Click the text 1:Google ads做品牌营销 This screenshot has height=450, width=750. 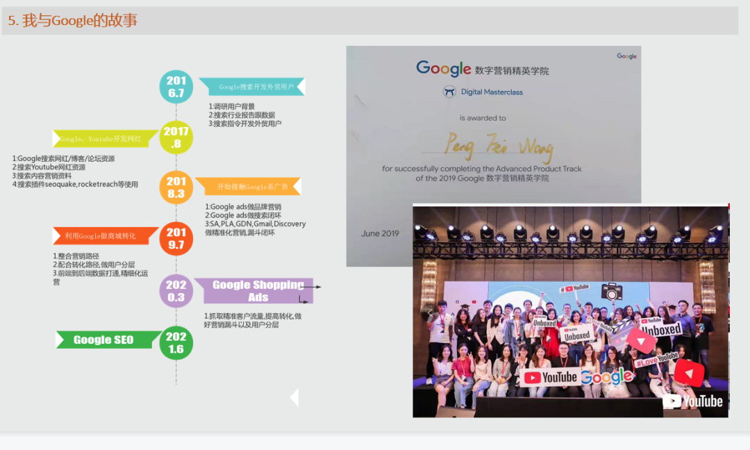pyautogui.click(x=243, y=206)
